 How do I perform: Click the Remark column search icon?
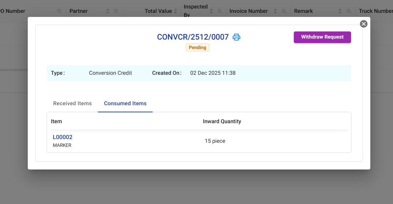click(349, 11)
